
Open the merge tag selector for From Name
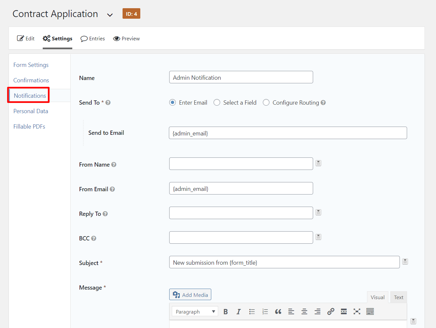318,163
